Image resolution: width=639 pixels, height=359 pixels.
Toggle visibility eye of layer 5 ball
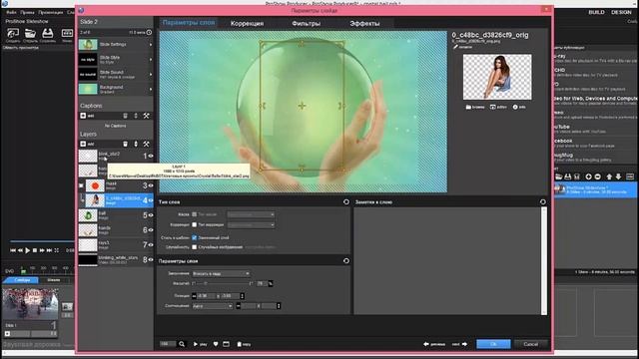[x=151, y=215]
